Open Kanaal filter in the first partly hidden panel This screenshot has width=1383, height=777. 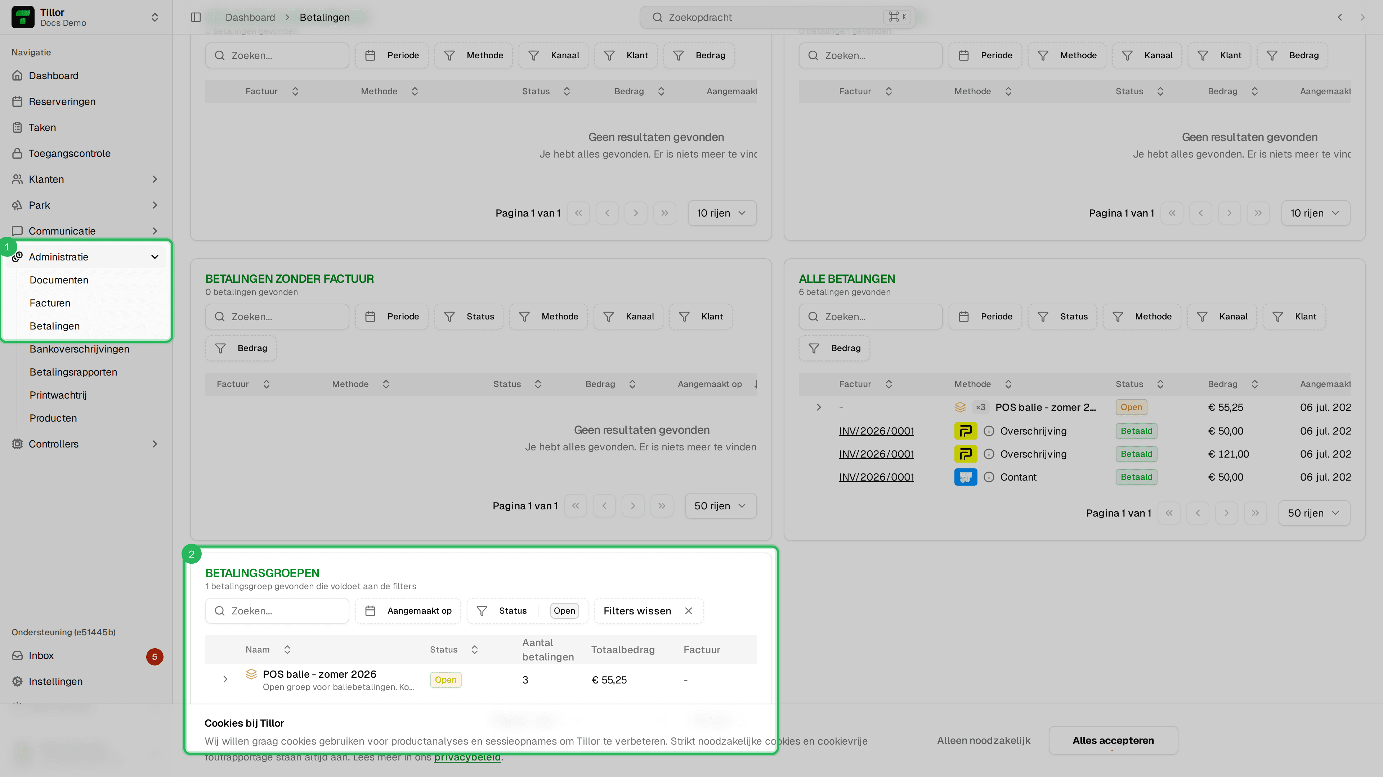pyautogui.click(x=554, y=55)
